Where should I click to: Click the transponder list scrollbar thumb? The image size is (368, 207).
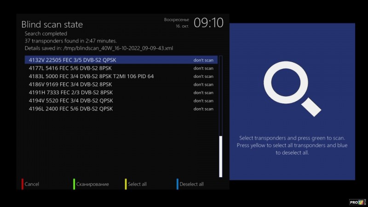(221, 156)
